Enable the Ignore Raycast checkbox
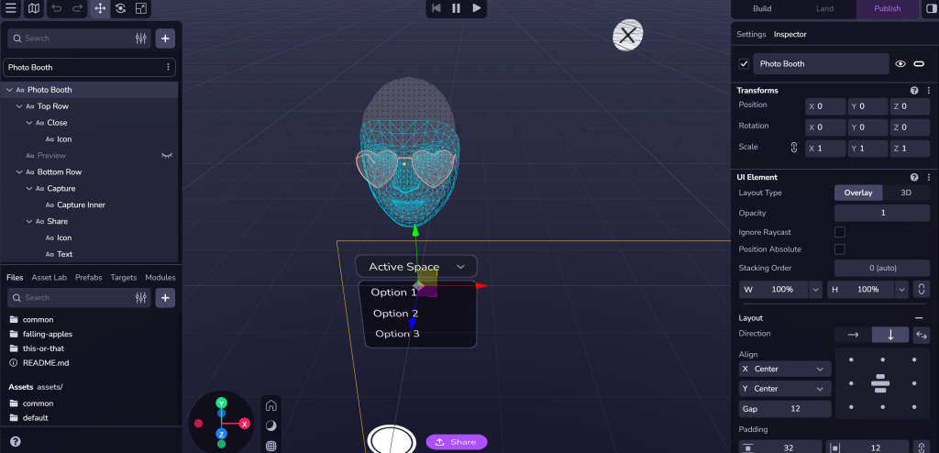The width and height of the screenshot is (939, 453). (x=839, y=231)
